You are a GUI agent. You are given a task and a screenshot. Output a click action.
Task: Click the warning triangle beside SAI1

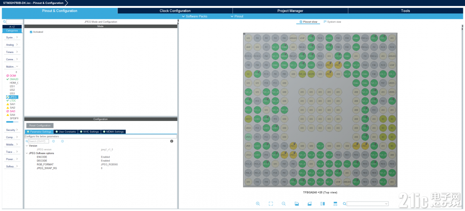tap(7, 104)
